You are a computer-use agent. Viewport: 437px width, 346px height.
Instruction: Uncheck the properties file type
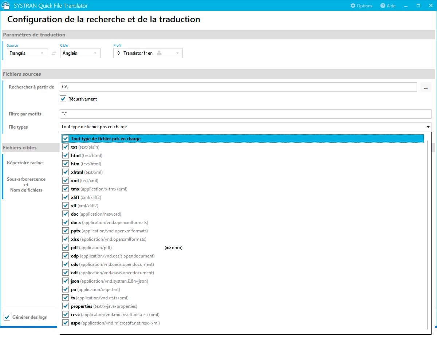coord(66,306)
